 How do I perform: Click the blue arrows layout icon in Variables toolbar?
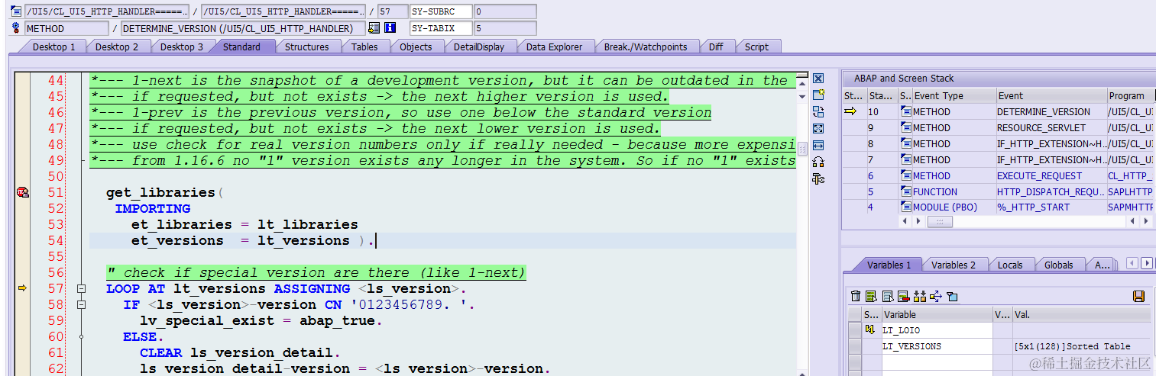(x=936, y=296)
